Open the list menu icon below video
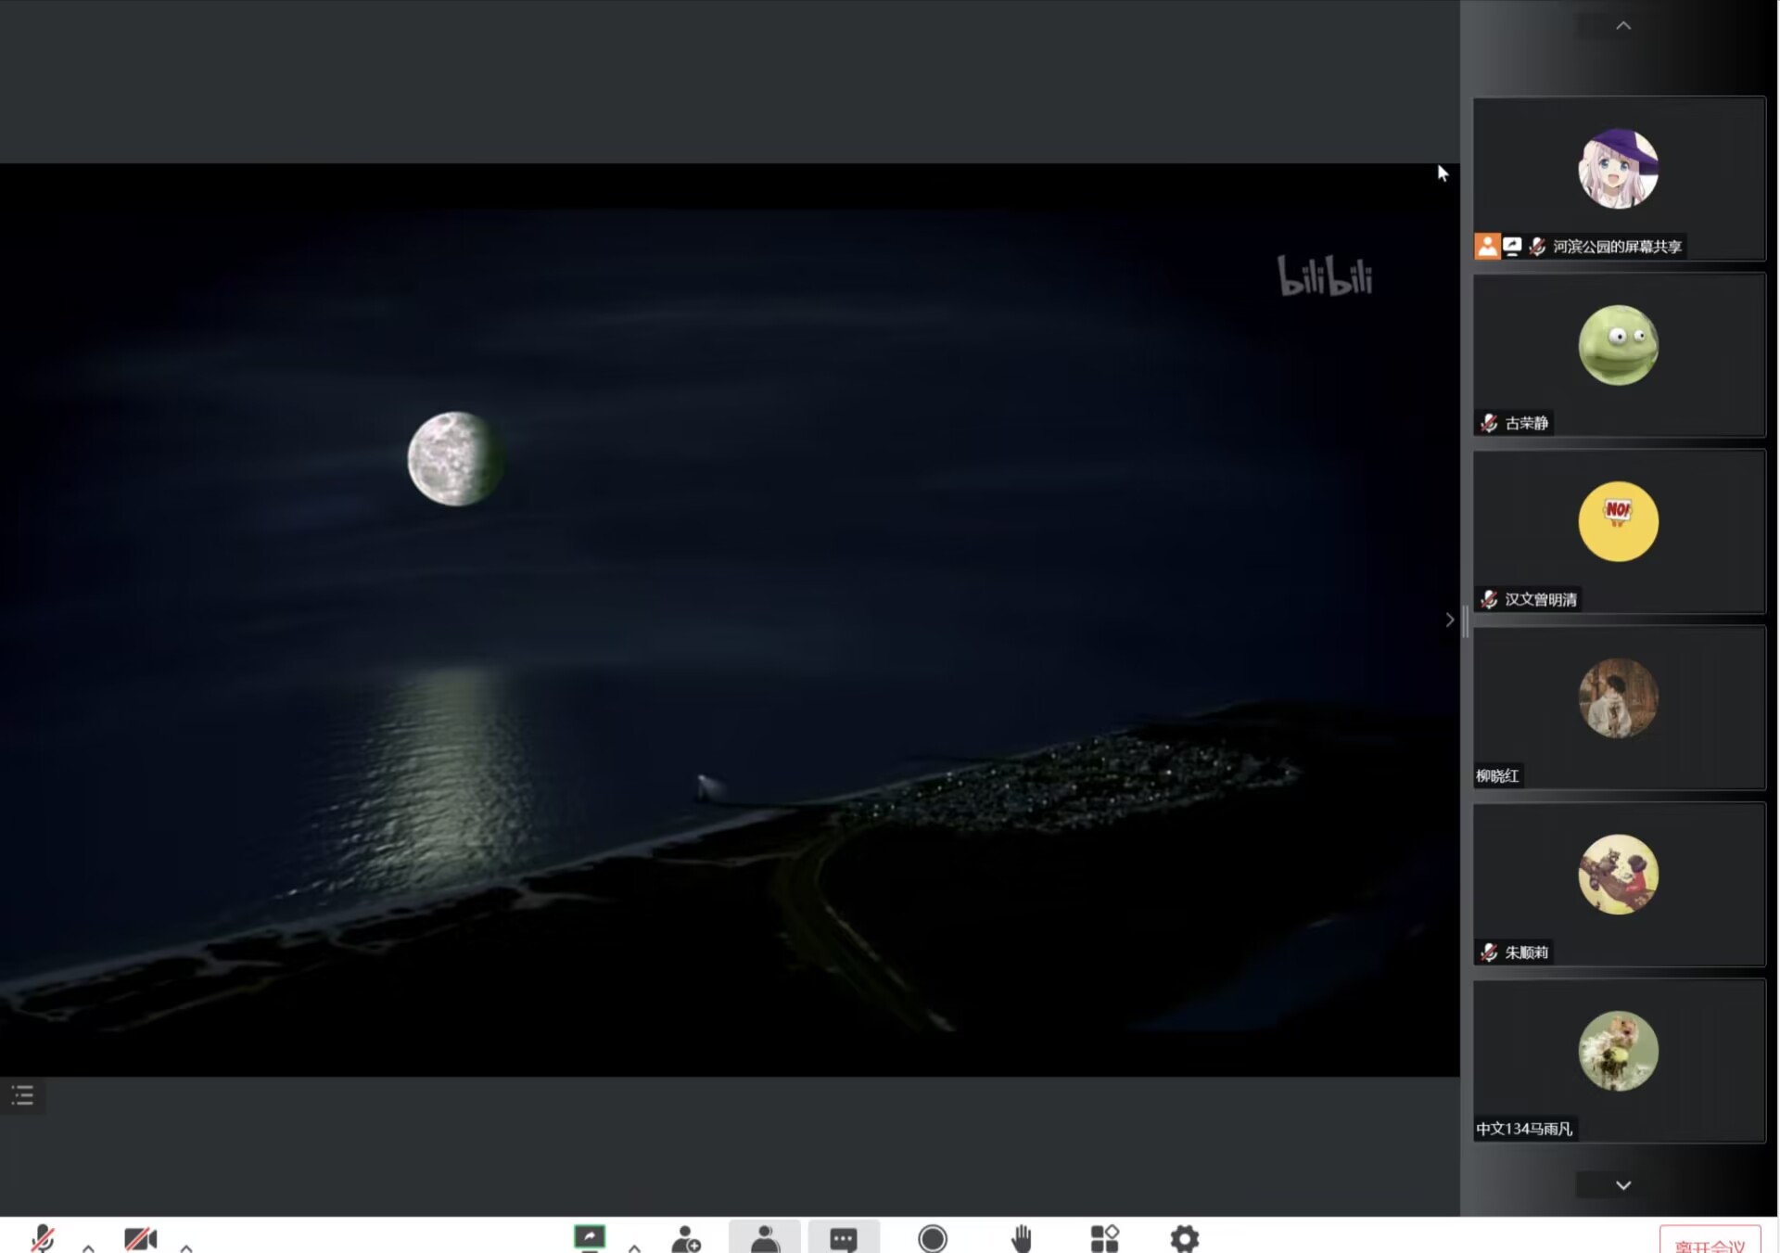The height and width of the screenshot is (1253, 1780). tap(23, 1095)
